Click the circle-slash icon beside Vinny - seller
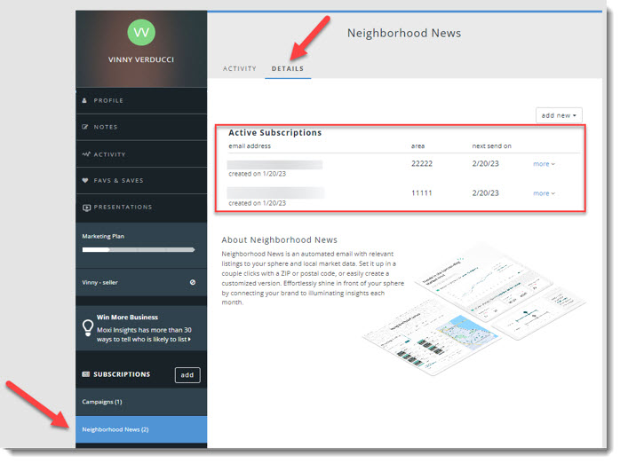Image resolution: width=620 pixels, height=463 pixels. pos(193,282)
